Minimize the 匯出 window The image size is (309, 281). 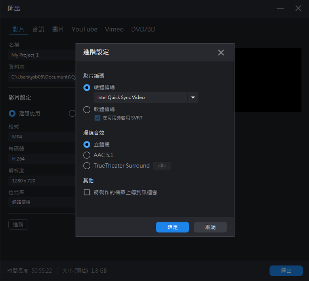(280, 8)
